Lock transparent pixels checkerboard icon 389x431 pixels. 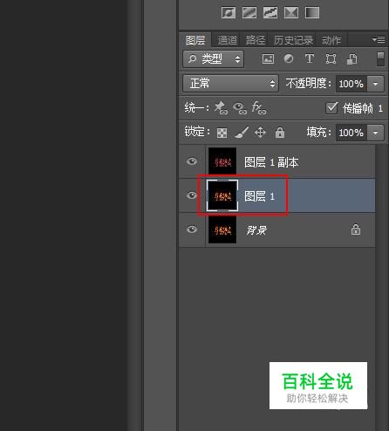pyautogui.click(x=222, y=133)
